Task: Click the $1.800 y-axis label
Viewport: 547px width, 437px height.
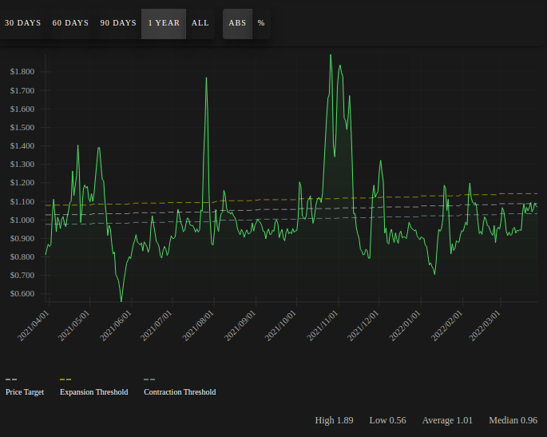Action: [22, 72]
